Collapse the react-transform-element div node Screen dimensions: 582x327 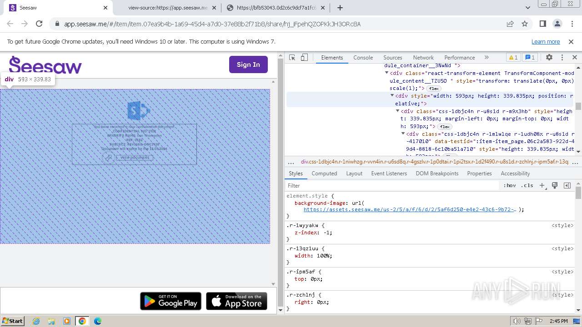click(x=387, y=73)
